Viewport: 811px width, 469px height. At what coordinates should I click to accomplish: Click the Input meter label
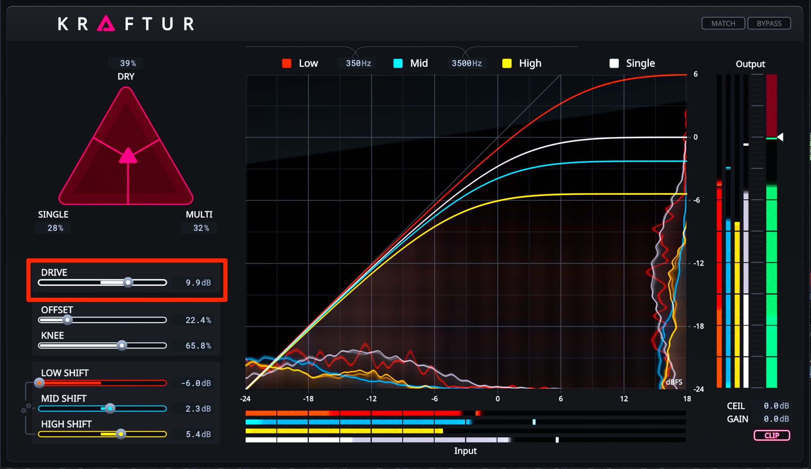pos(465,451)
